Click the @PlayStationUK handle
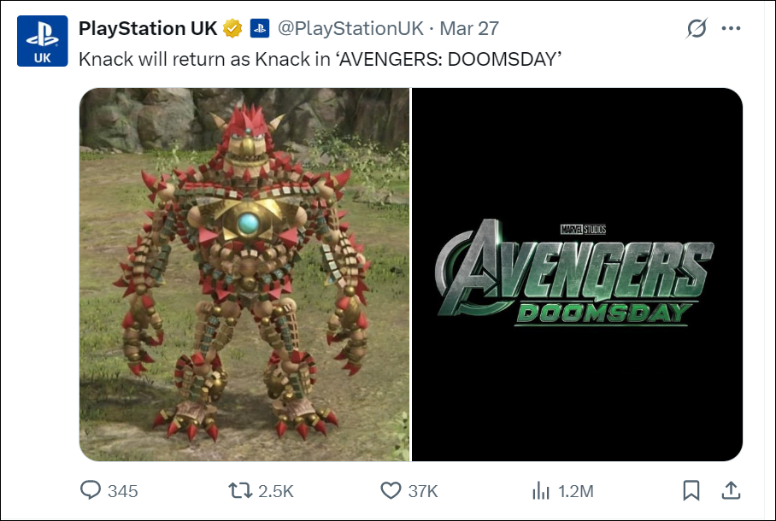Screen dimensions: 776x521 350,28
